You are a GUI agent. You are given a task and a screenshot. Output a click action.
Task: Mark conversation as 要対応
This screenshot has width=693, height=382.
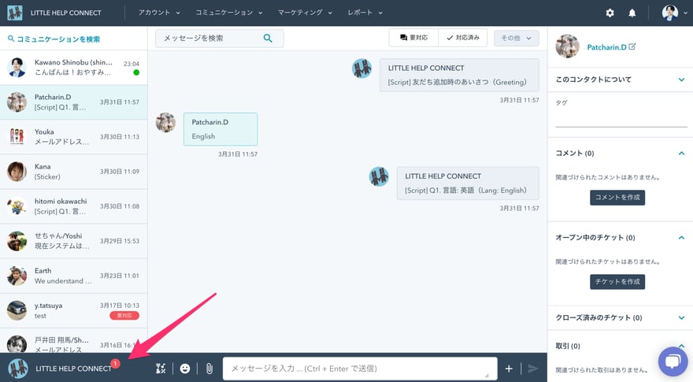point(413,38)
